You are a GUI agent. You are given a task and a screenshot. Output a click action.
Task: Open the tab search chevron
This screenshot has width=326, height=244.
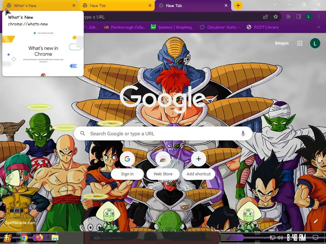point(275,4)
